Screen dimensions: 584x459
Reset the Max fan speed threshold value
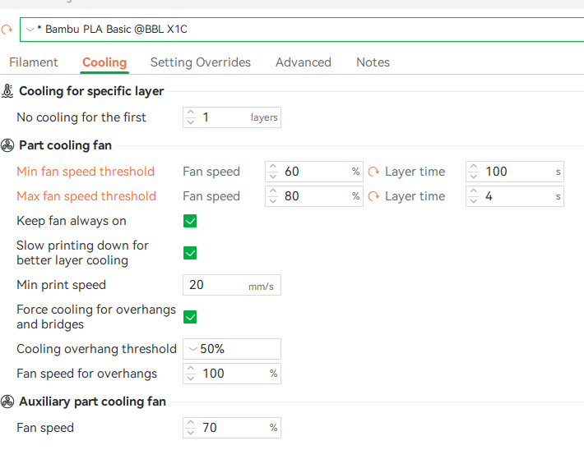(x=373, y=196)
